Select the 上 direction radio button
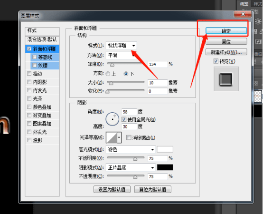Viewport: 263px width, 214px height. [108, 74]
